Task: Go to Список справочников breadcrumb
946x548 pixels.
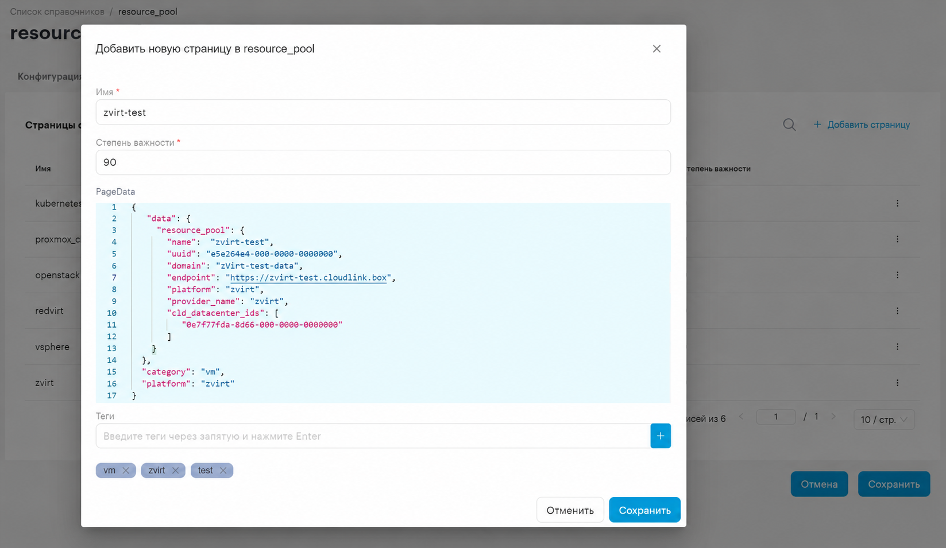Action: click(x=57, y=11)
